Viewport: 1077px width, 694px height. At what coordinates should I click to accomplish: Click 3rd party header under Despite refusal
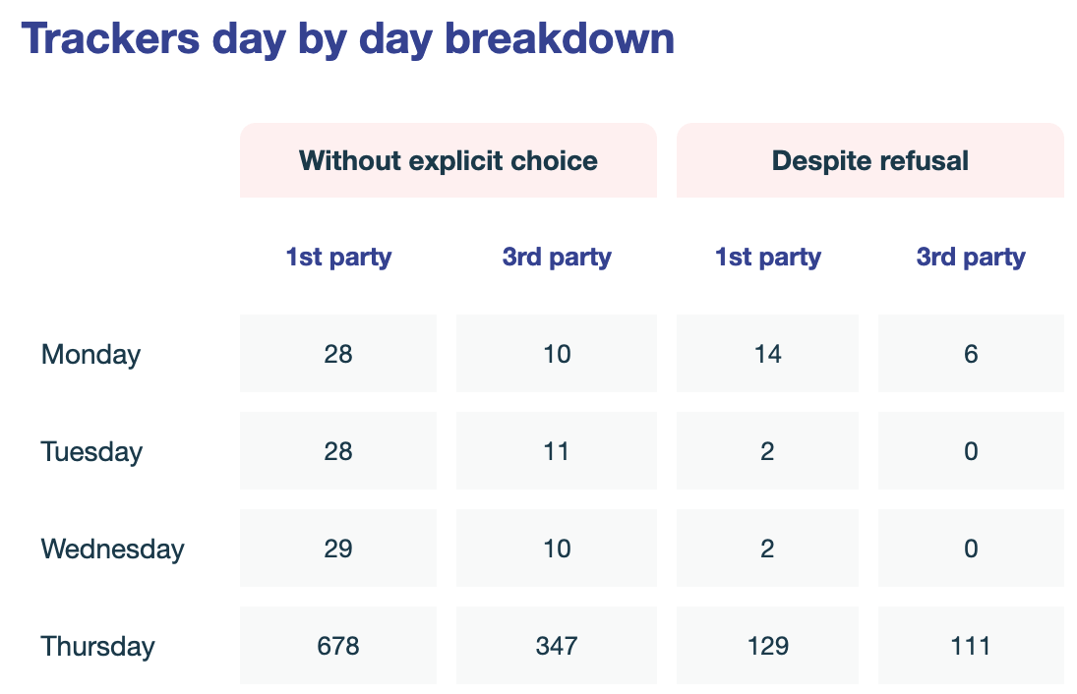(971, 258)
